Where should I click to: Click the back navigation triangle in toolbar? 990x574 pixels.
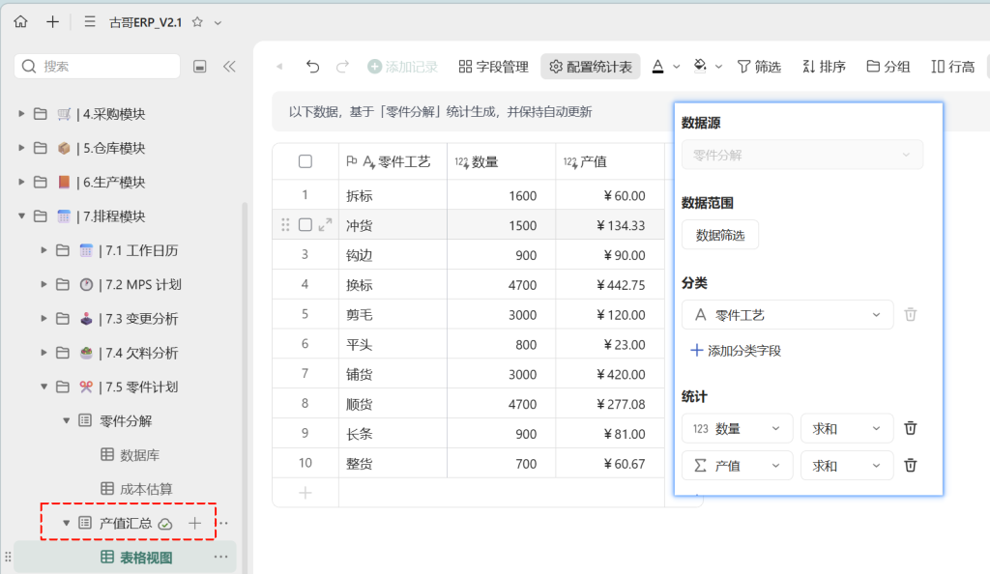click(x=279, y=67)
